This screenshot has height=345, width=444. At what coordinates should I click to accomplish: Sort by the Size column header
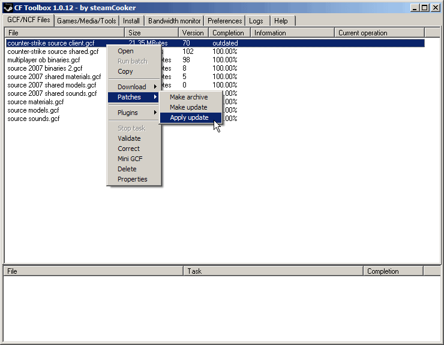(151, 33)
